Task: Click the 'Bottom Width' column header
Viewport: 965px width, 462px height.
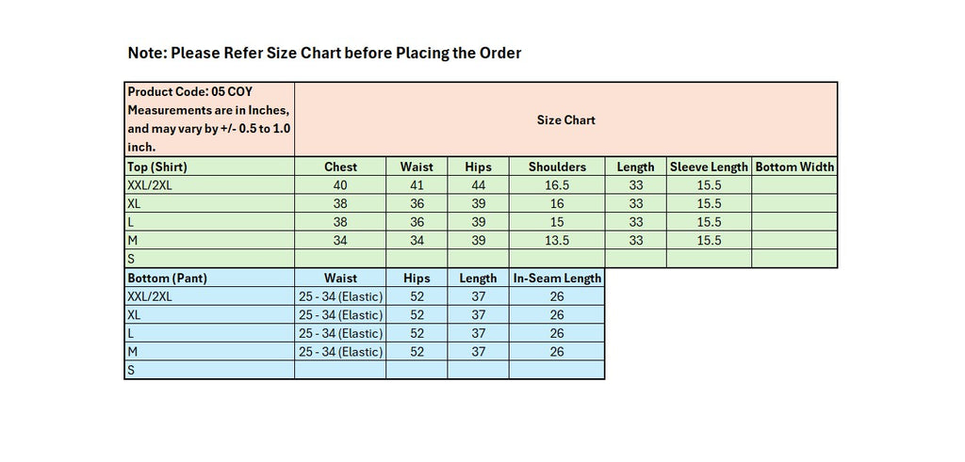Action: pyautogui.click(x=794, y=167)
